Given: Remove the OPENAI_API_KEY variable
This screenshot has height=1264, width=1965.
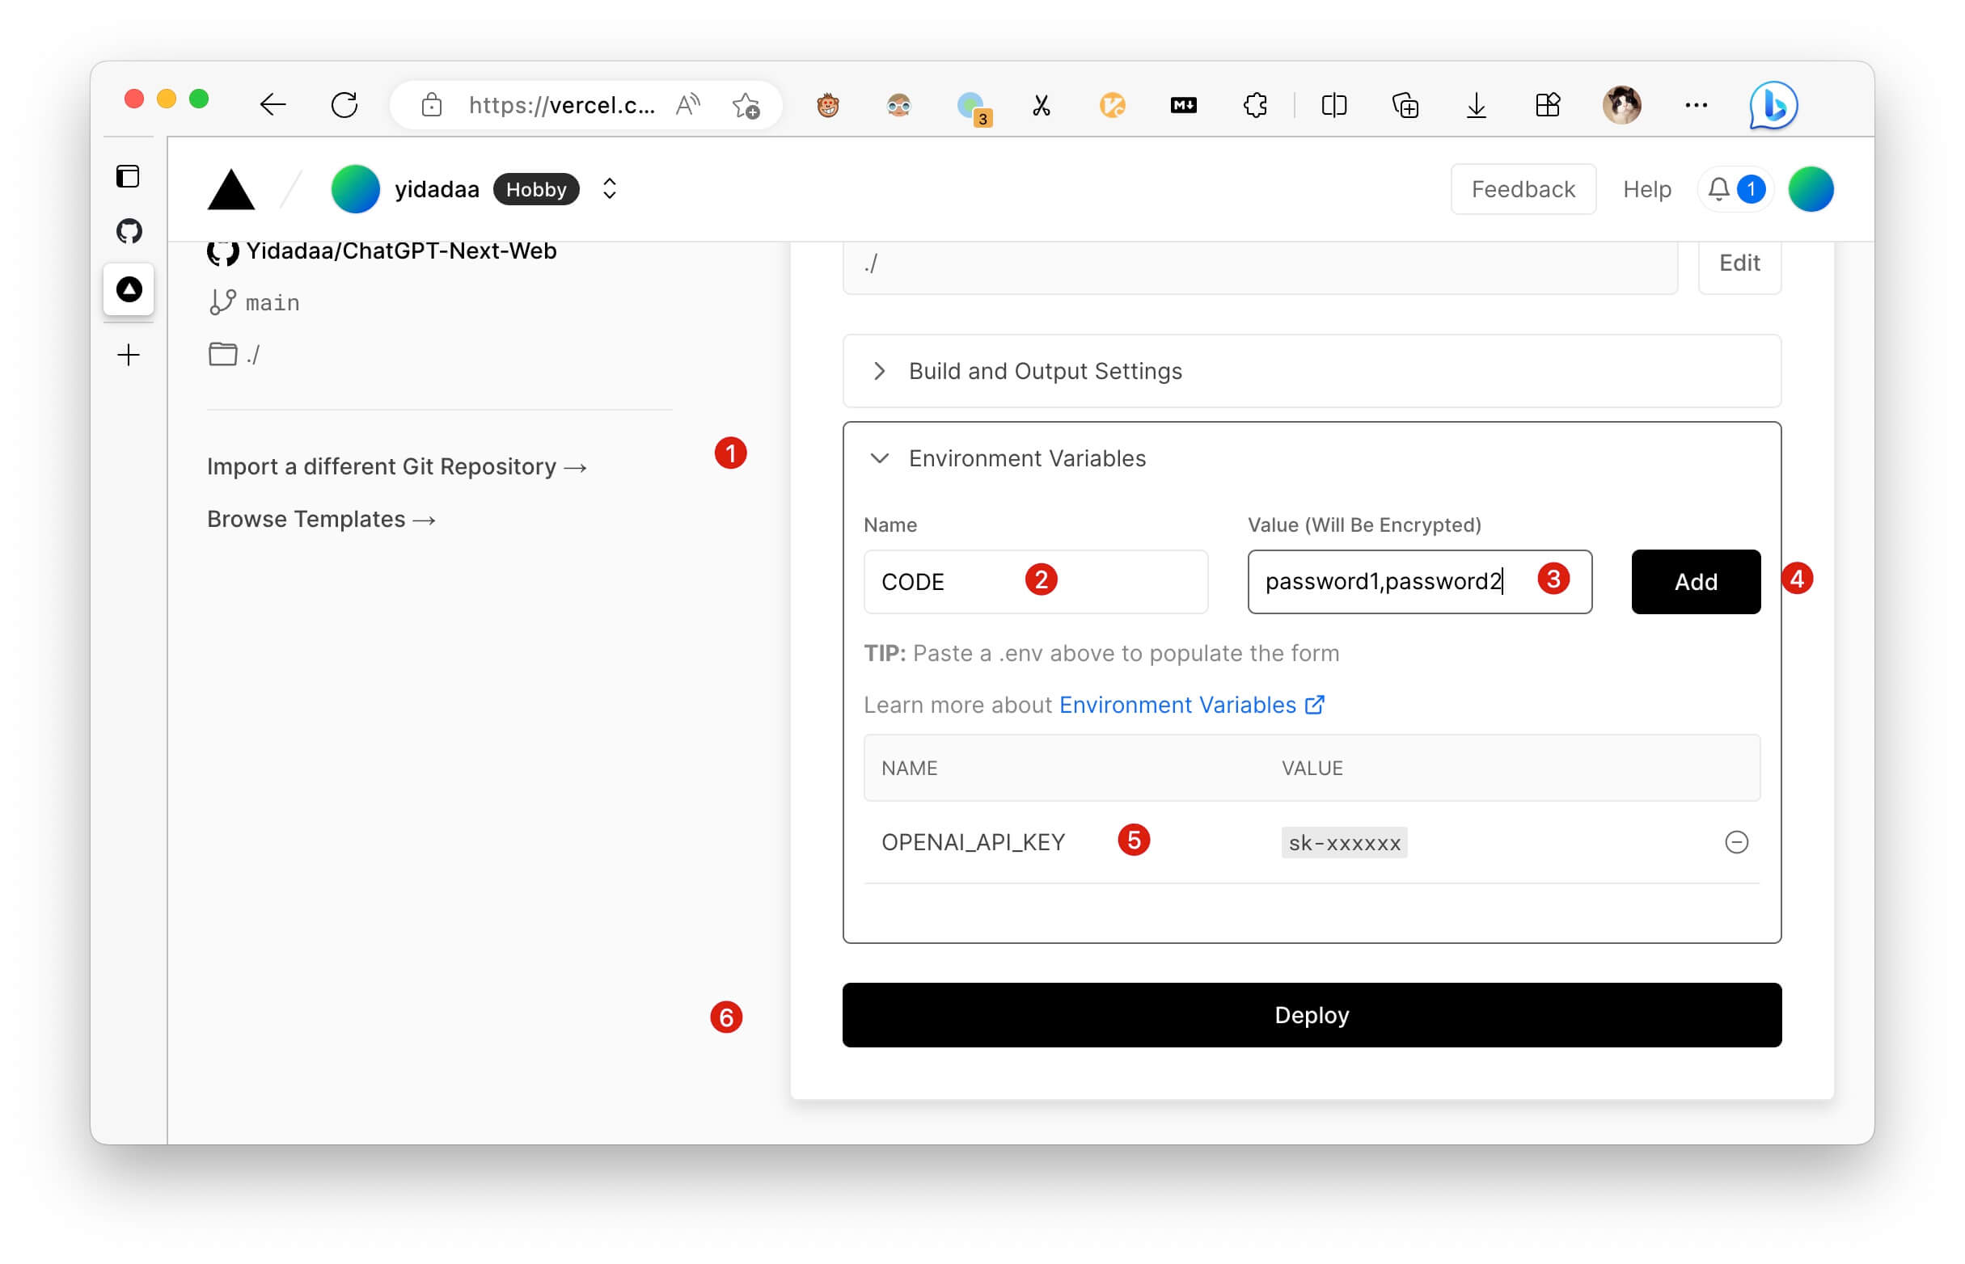Looking at the screenshot, I should coord(1736,842).
